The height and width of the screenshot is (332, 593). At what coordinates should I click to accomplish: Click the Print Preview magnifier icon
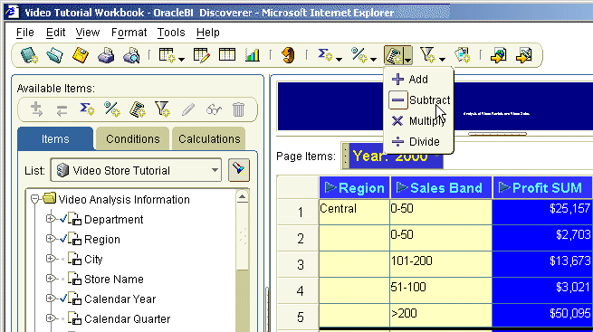pos(131,55)
